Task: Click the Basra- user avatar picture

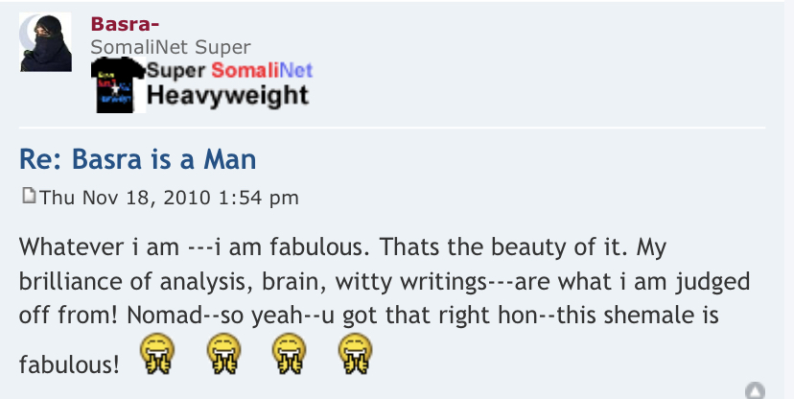Action: click(46, 43)
